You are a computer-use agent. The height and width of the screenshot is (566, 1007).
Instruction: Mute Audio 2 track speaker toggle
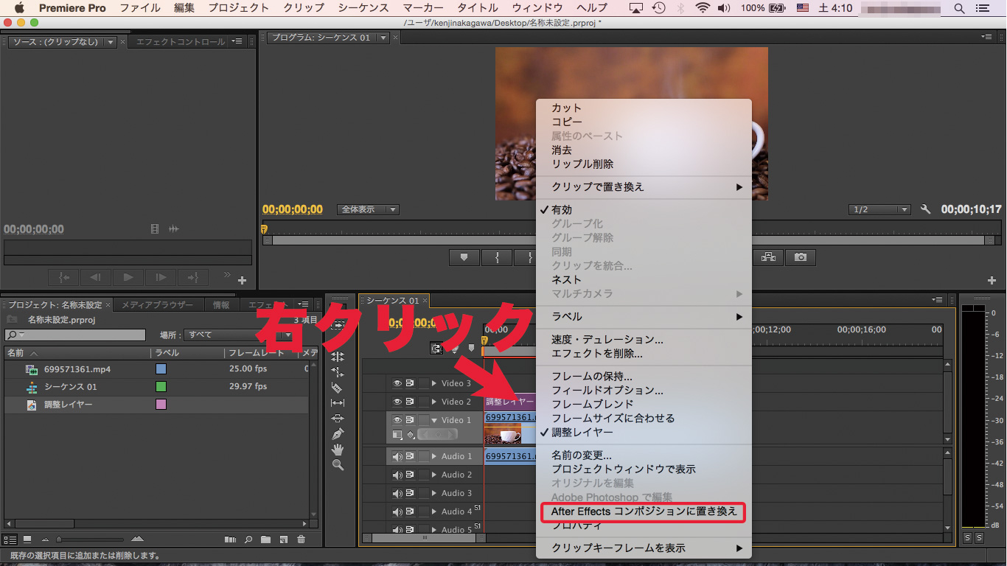397,475
